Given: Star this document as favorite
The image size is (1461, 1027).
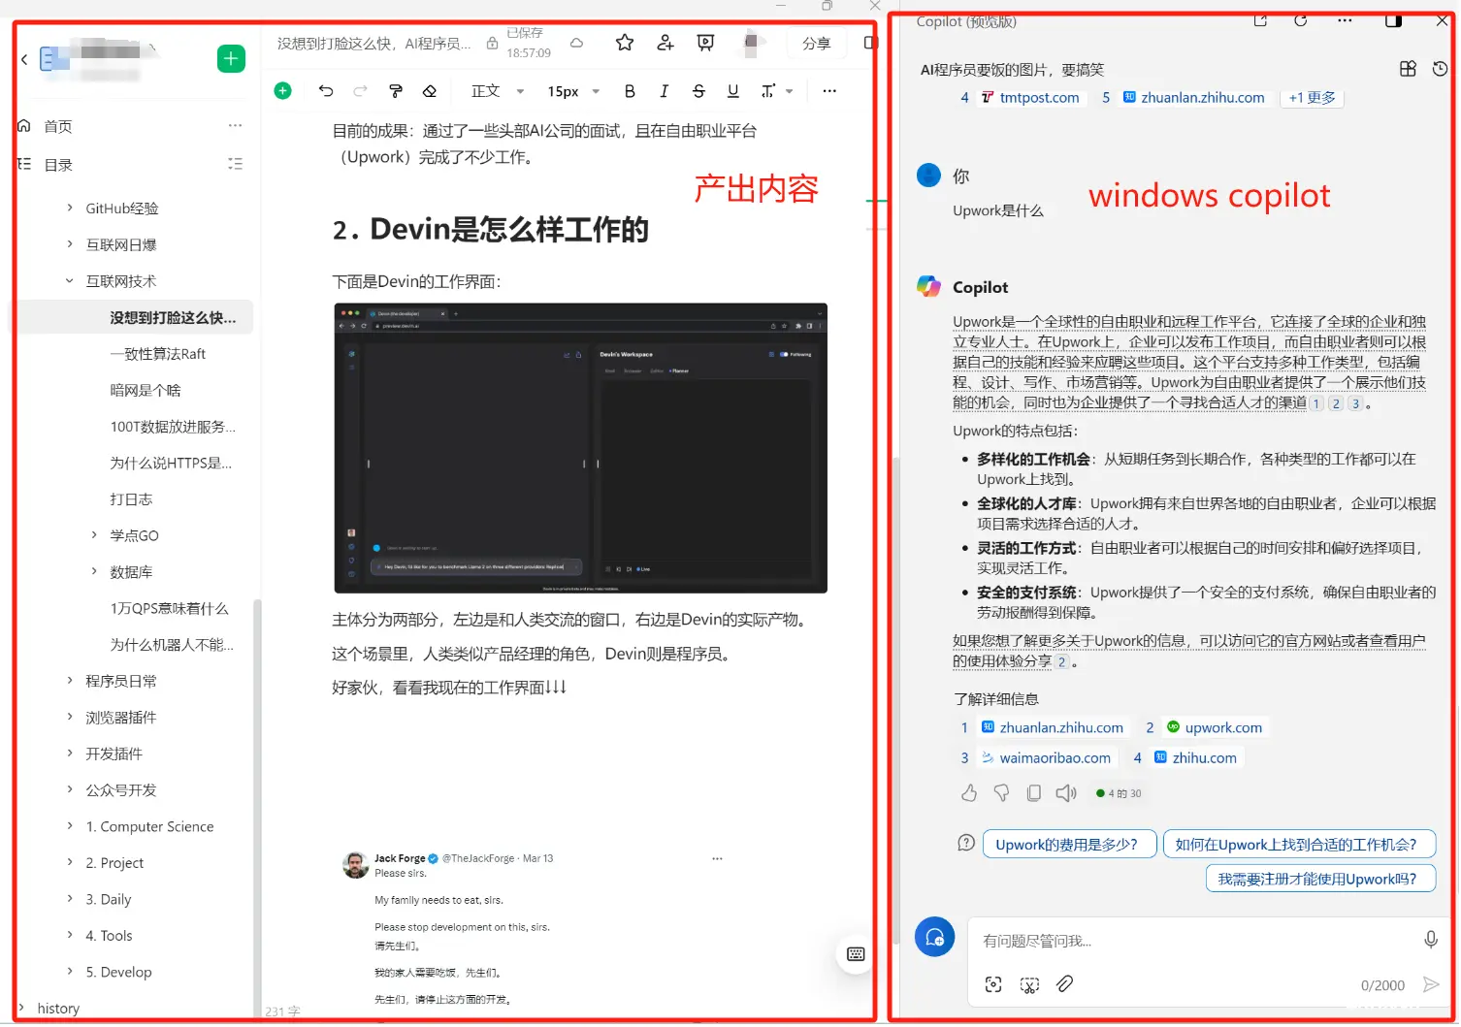Looking at the screenshot, I should click(625, 43).
